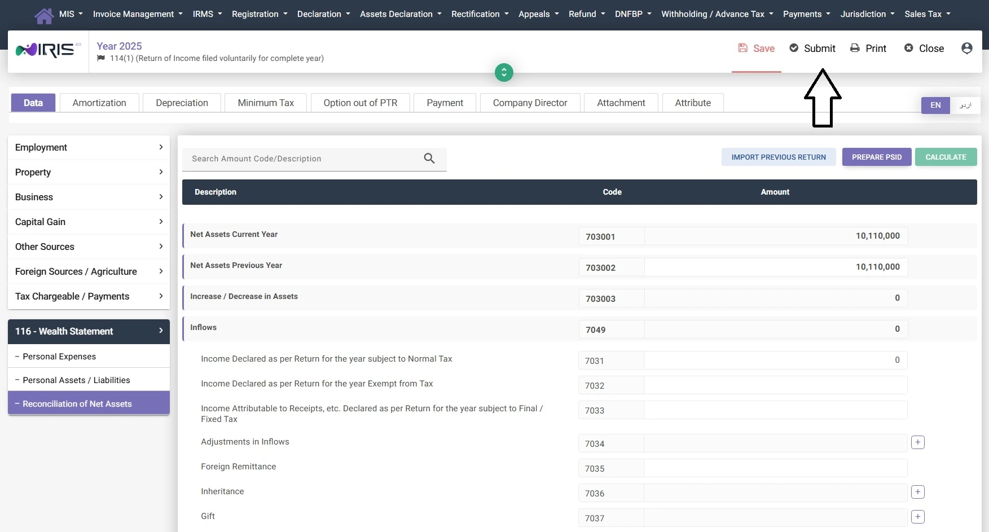Select the Data tab

pyautogui.click(x=33, y=103)
